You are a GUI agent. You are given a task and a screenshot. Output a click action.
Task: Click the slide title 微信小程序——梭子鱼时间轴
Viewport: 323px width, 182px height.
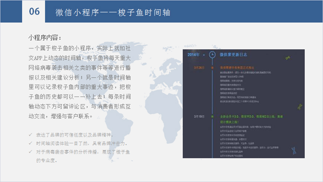coord(113,12)
